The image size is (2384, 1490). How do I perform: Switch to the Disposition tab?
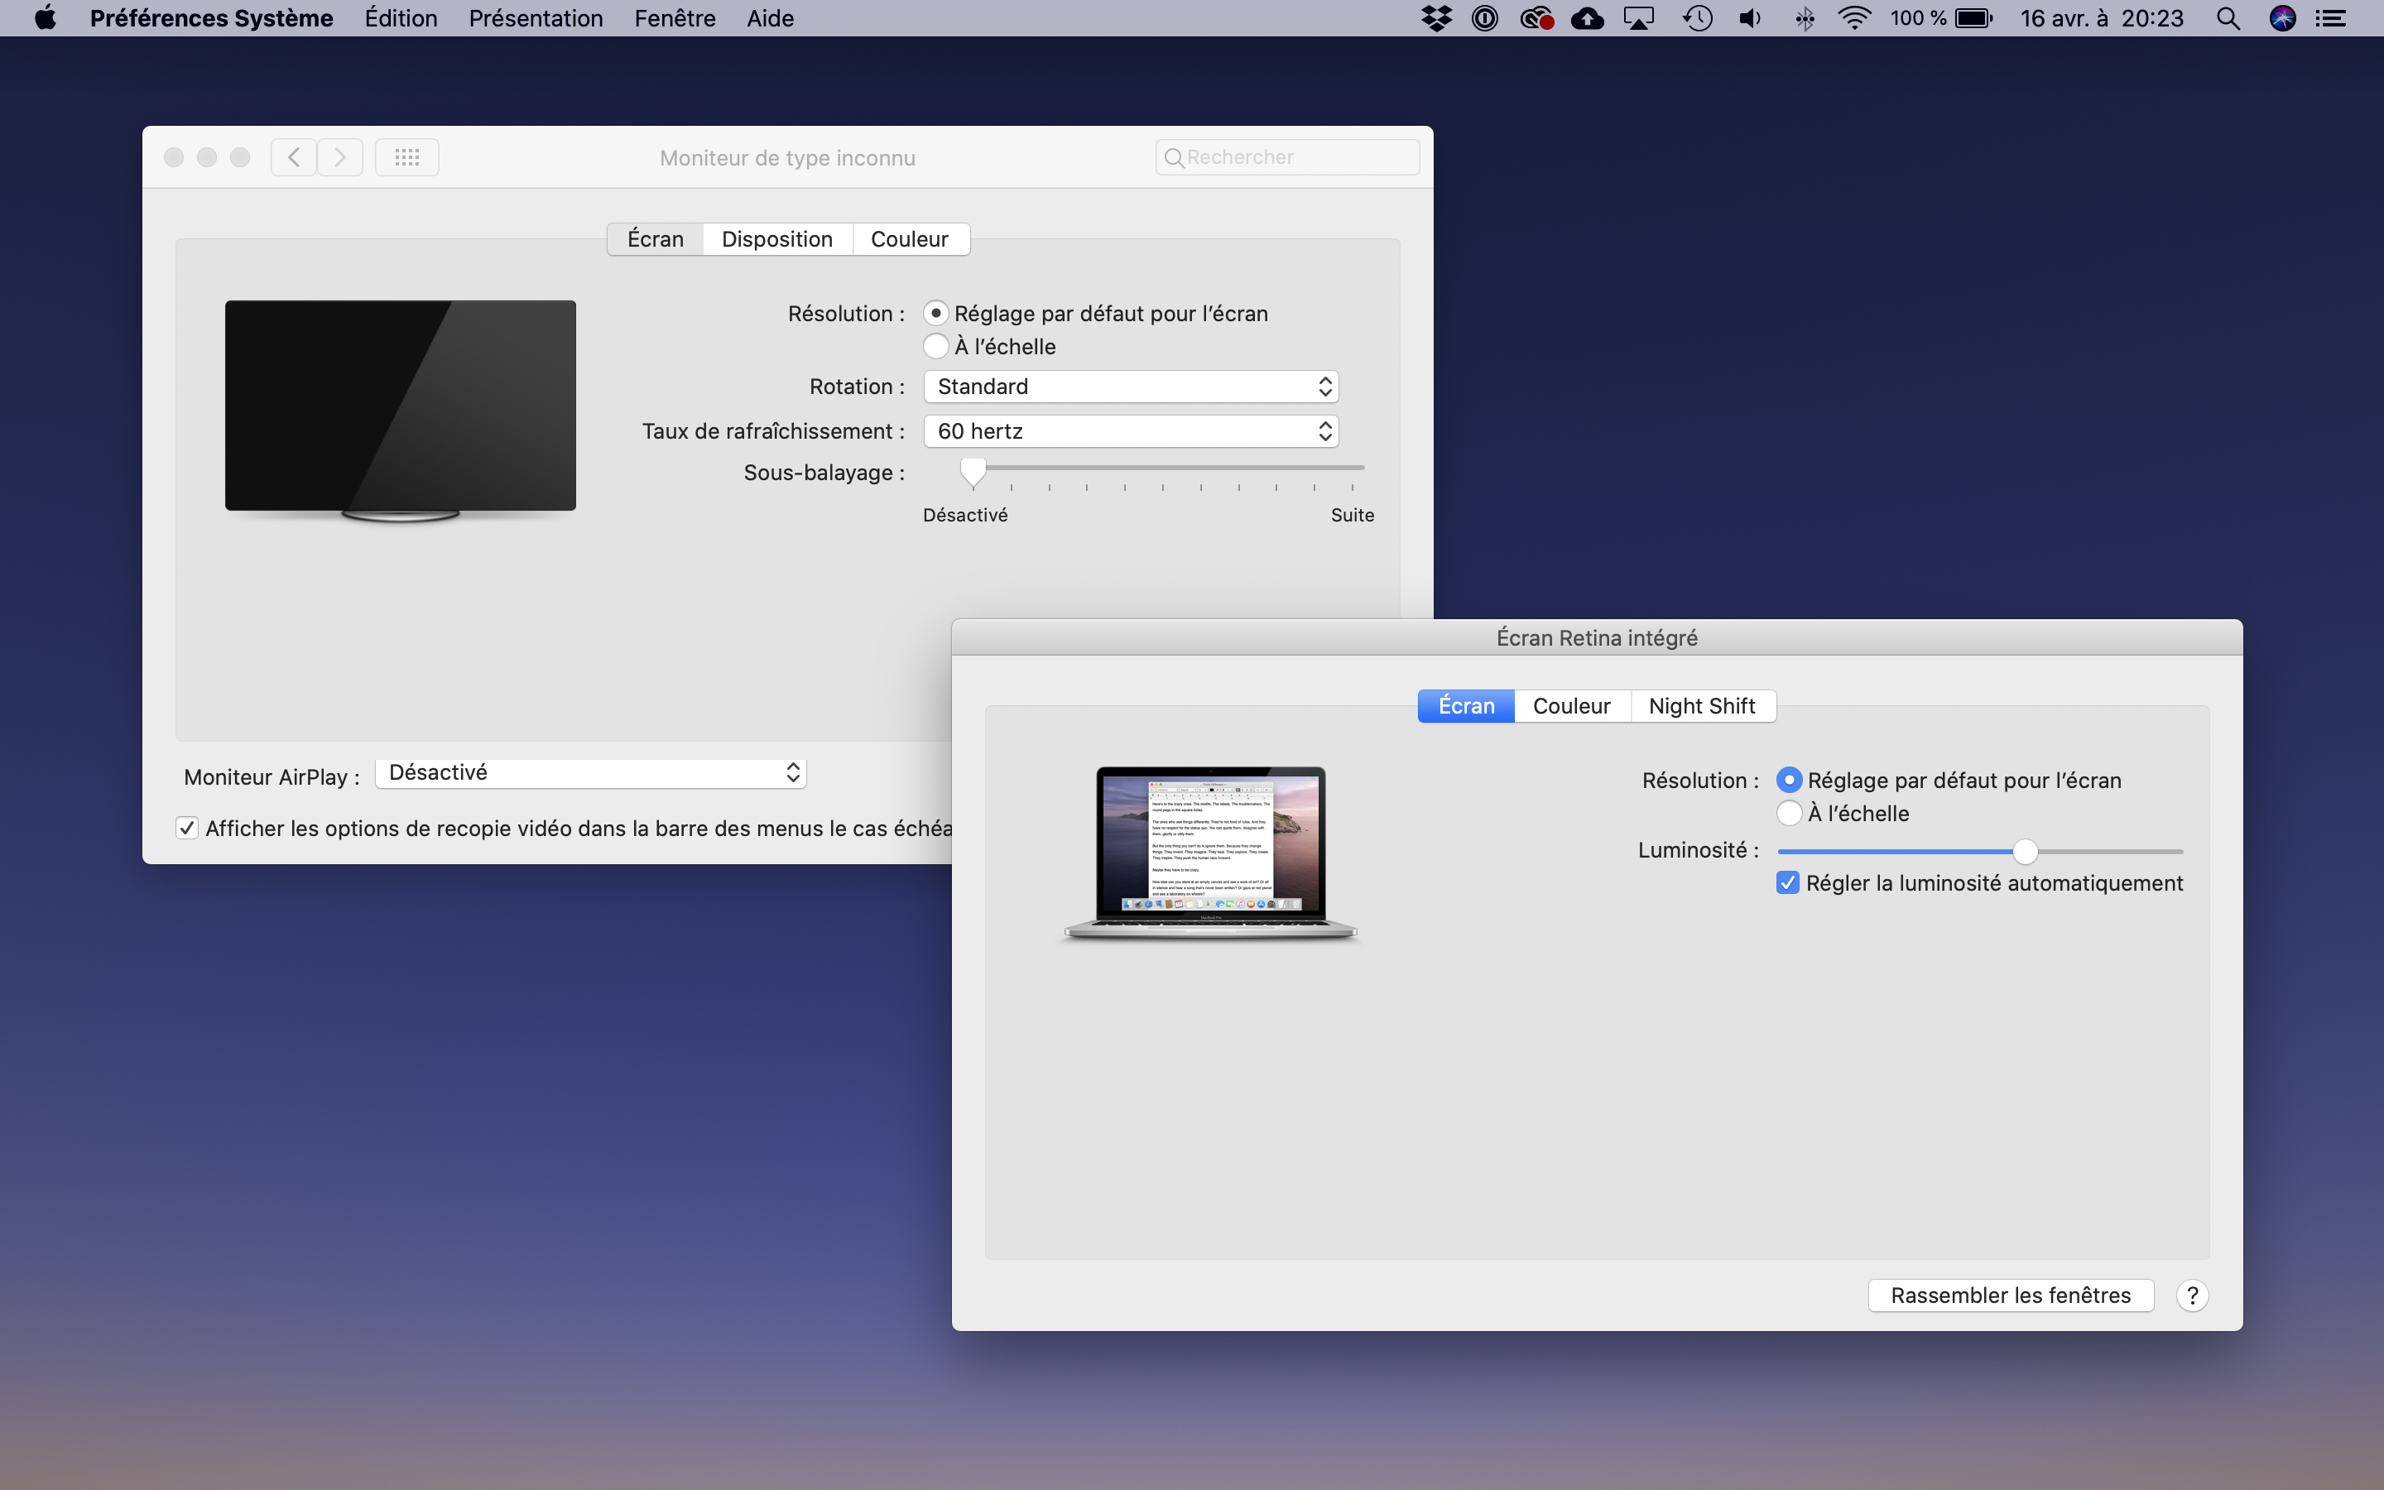click(x=776, y=239)
